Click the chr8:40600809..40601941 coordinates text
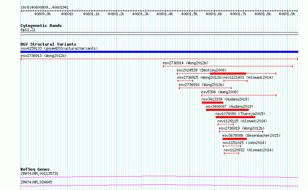The image size is (308, 190). (x=45, y=8)
